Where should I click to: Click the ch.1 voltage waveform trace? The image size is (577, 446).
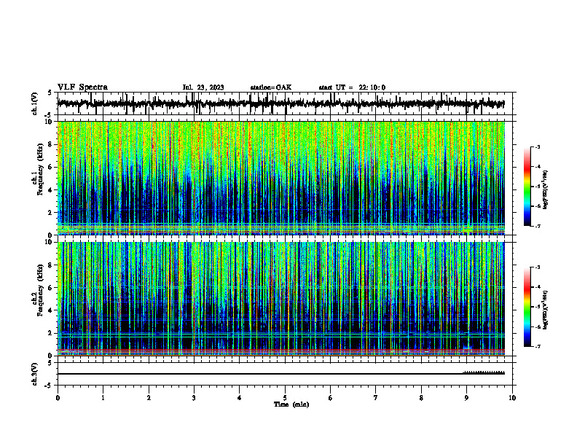(280, 103)
